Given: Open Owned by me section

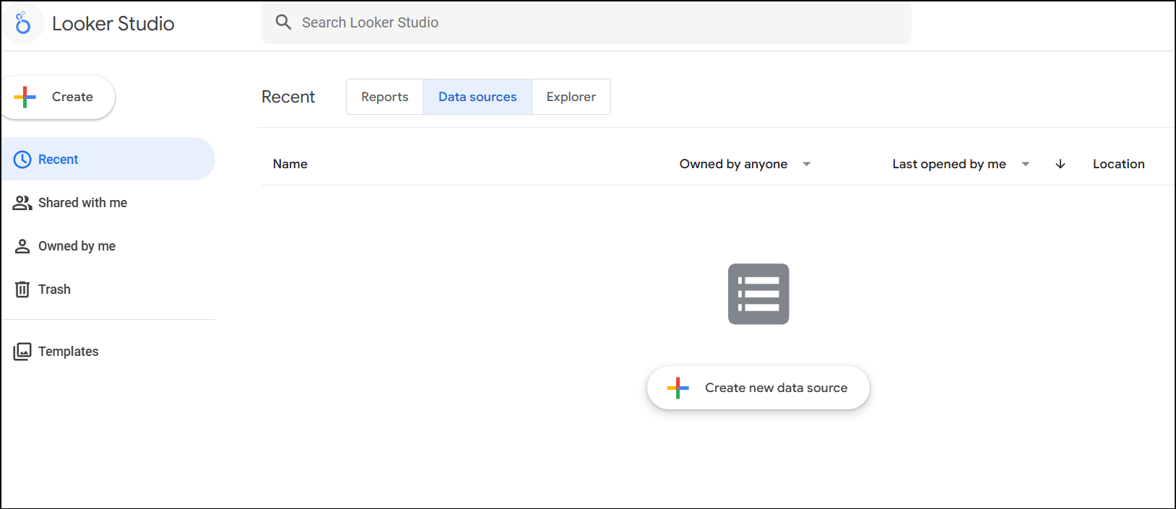Looking at the screenshot, I should point(108,246).
